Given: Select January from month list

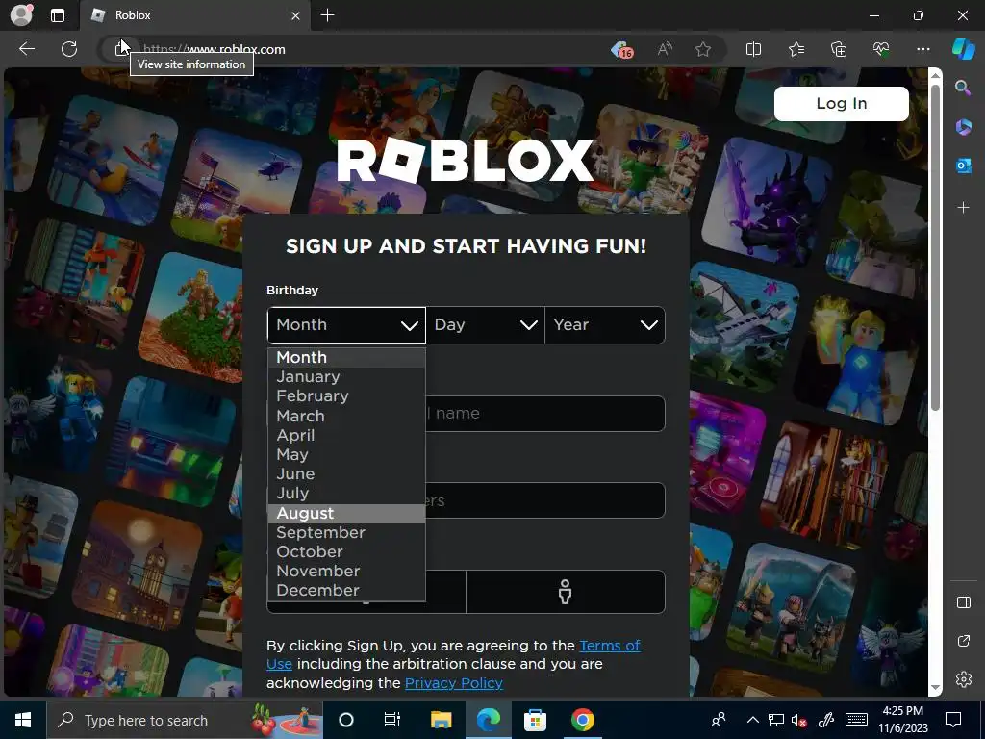Looking at the screenshot, I should coord(346,376).
